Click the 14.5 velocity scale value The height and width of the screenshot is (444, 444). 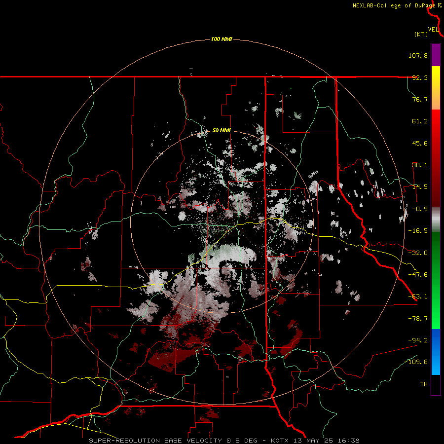tap(420, 187)
